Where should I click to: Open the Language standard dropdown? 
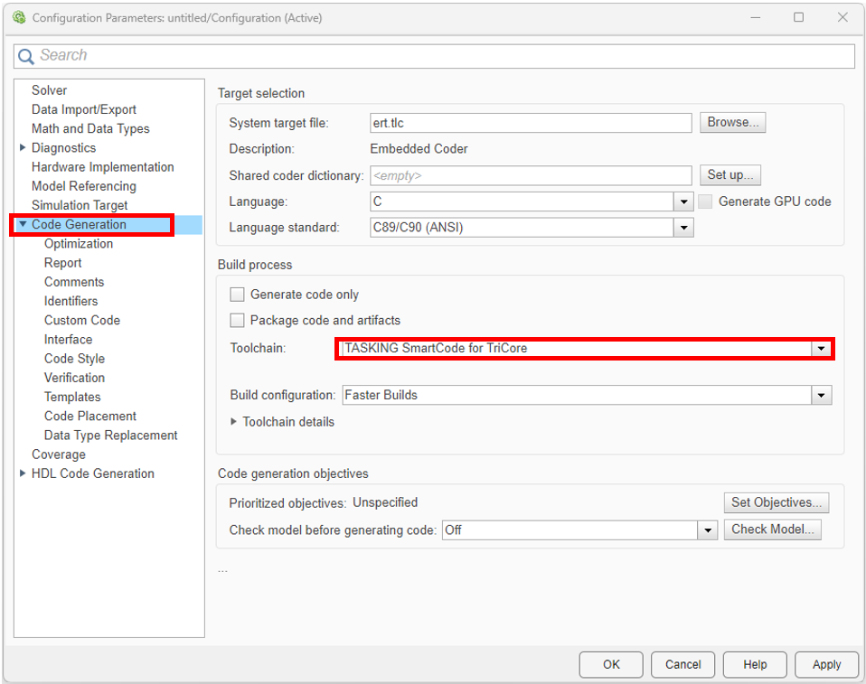point(683,228)
